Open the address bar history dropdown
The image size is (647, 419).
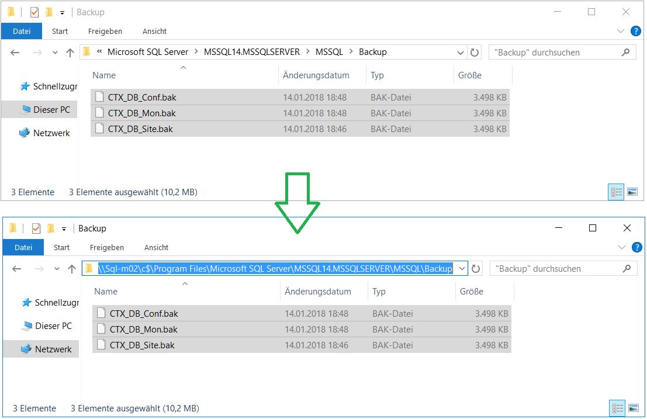coord(461,52)
